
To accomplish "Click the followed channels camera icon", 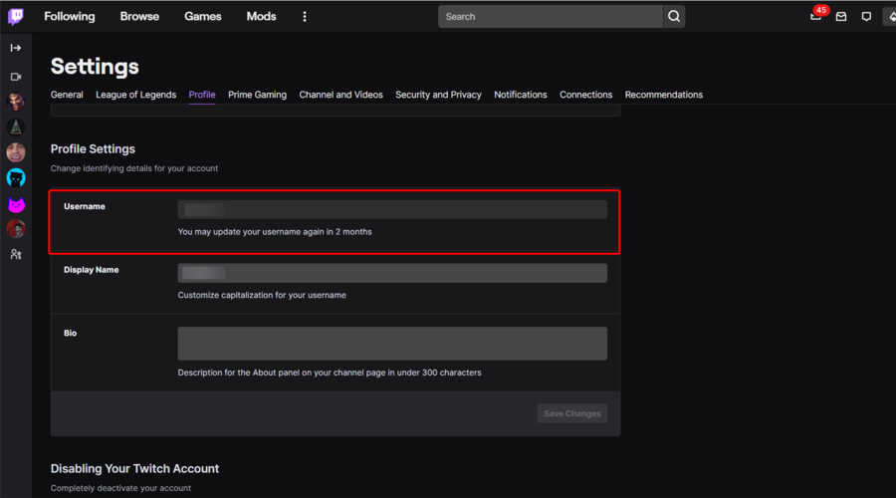I will click(x=16, y=77).
